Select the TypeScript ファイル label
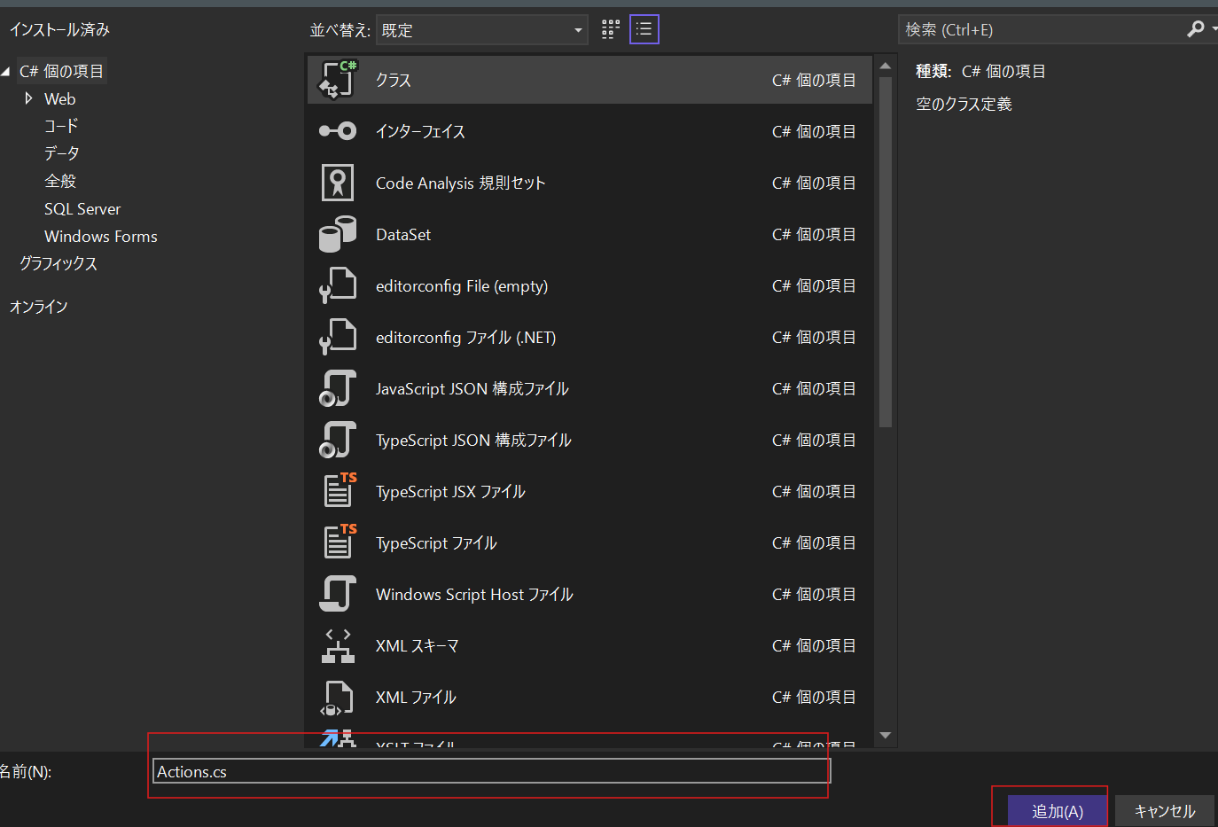 (436, 542)
